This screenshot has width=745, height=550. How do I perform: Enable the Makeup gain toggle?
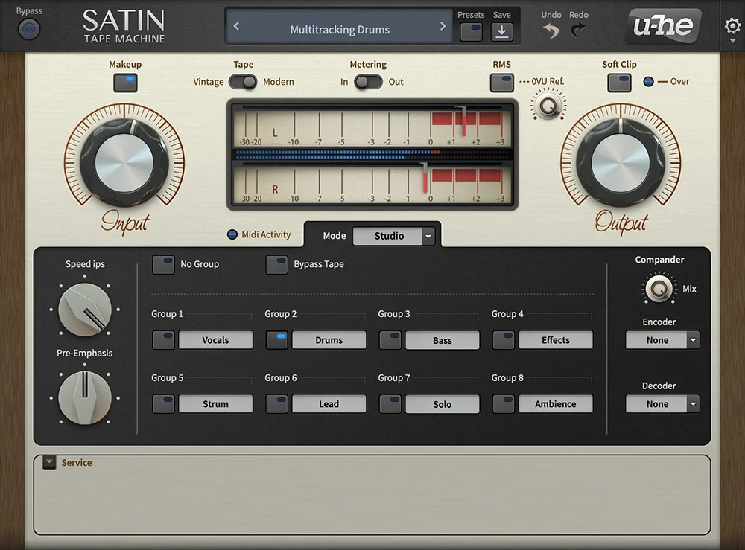pos(124,83)
